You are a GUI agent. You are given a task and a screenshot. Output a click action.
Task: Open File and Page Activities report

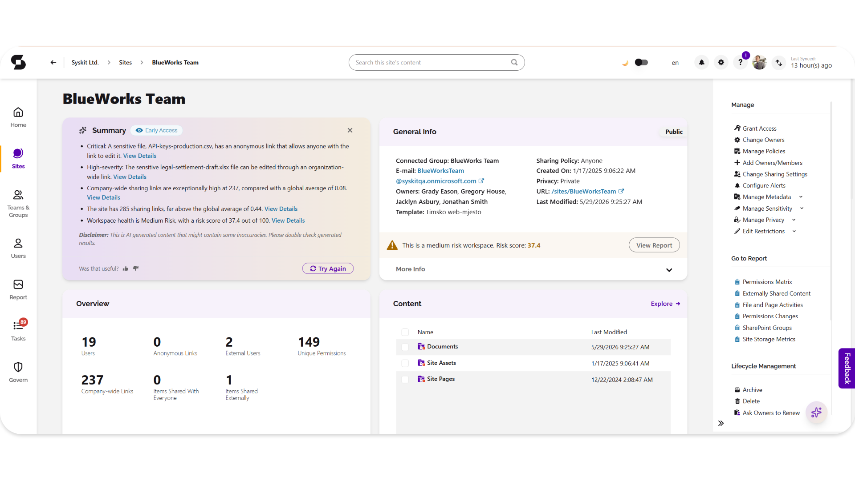coord(769,305)
